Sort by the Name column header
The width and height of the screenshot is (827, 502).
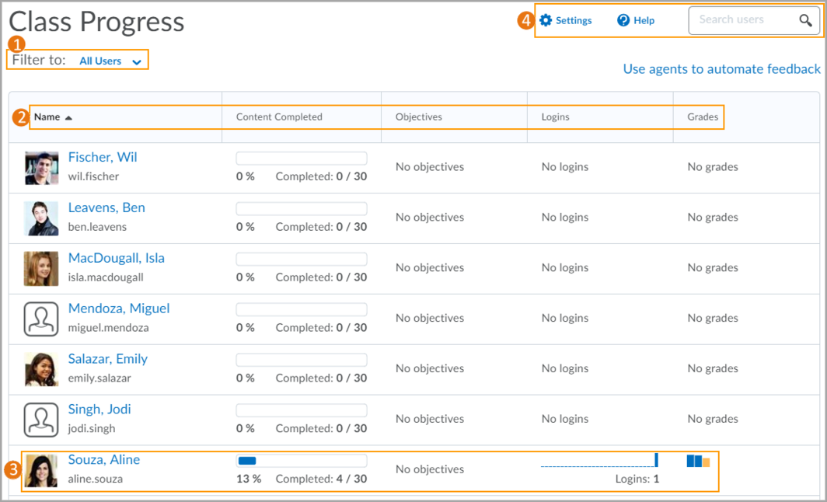pyautogui.click(x=47, y=117)
